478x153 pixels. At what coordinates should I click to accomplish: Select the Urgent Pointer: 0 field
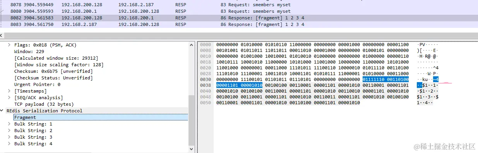(37, 84)
